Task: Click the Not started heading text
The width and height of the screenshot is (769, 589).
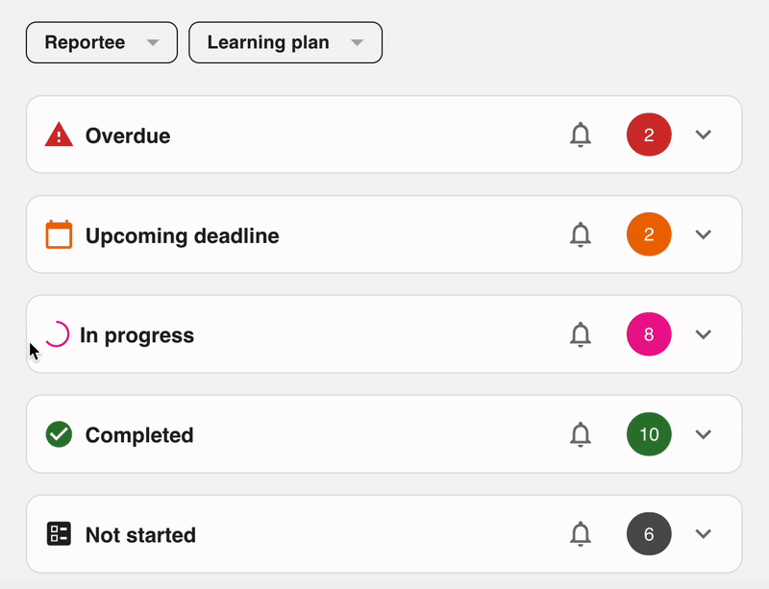Action: tap(140, 535)
